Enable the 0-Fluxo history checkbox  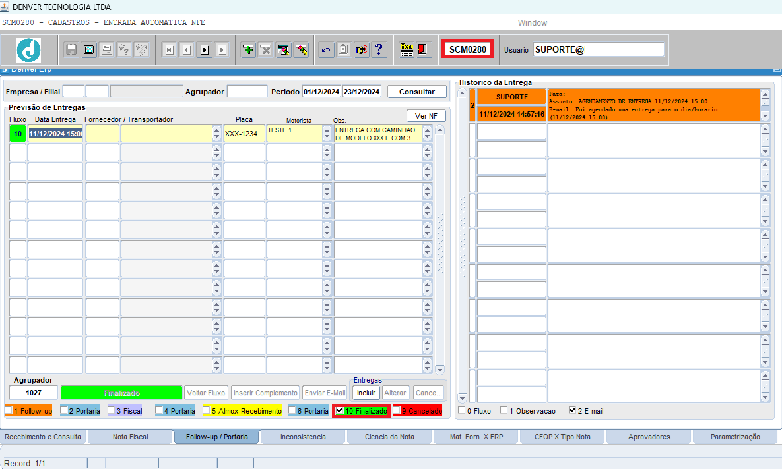(461, 410)
